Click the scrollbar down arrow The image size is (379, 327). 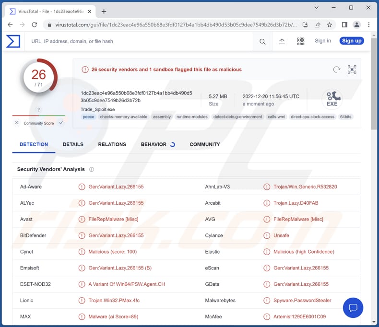[374, 322]
